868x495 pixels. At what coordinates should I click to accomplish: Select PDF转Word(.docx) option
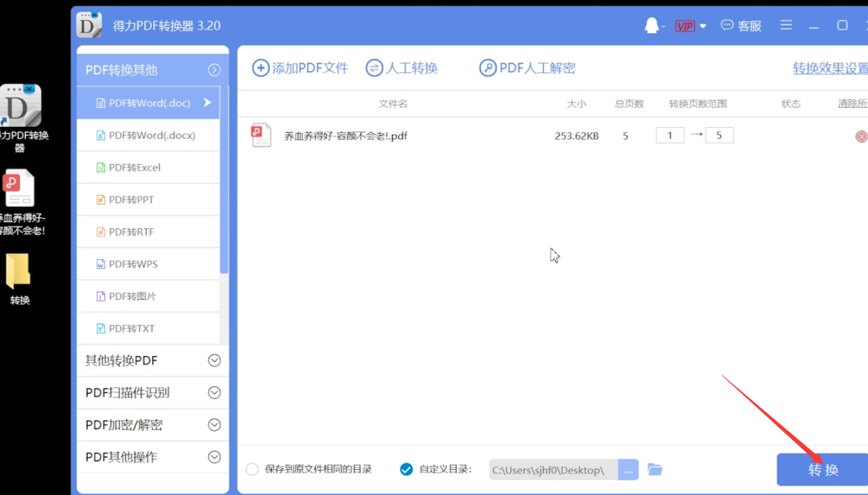coord(148,136)
